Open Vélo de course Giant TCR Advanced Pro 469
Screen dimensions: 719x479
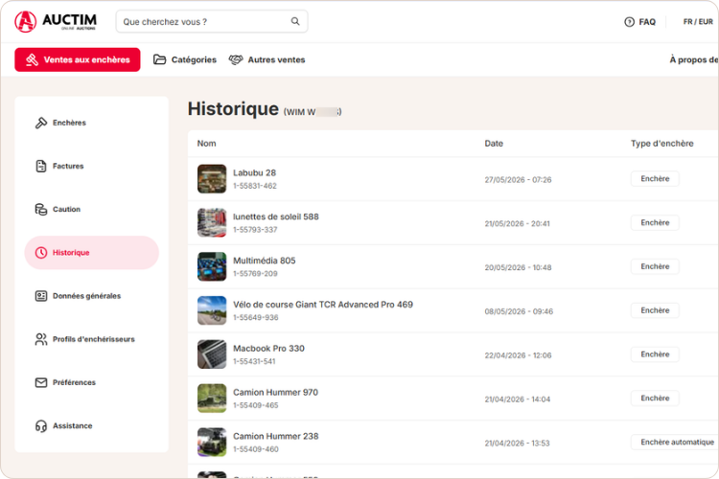pos(323,305)
